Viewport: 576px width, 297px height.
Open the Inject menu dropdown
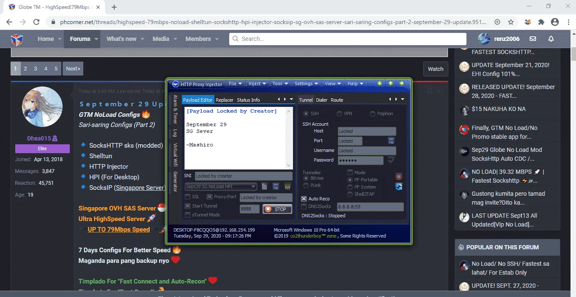[x=258, y=84]
